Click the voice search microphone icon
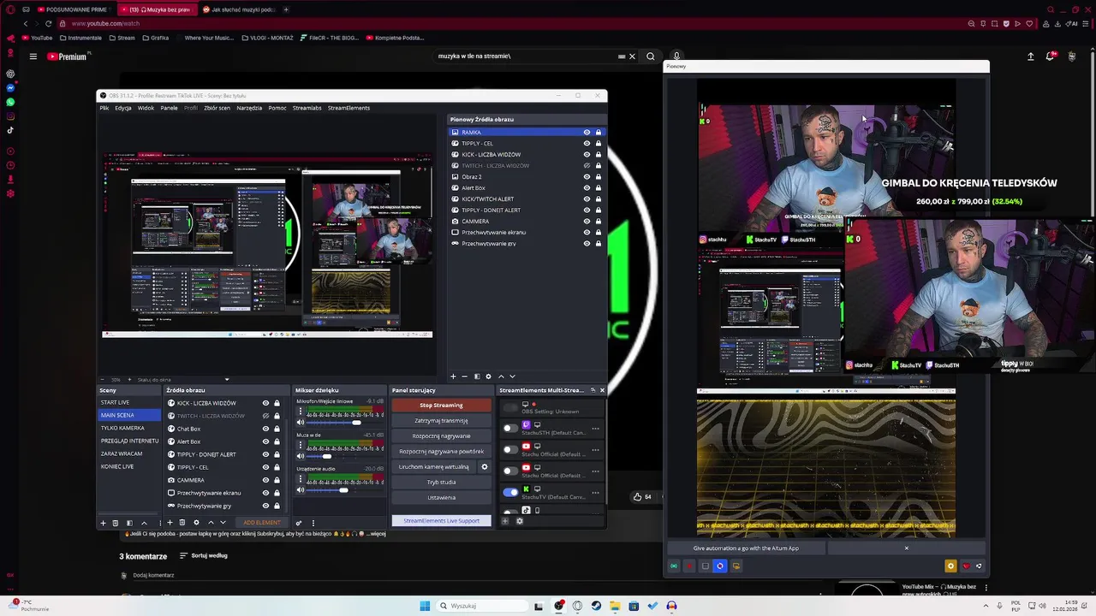 676,56
